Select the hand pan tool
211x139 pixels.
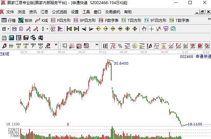pos(144,29)
